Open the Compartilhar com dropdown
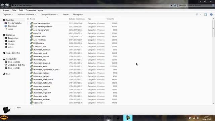The height and width of the screenshot is (121, 215). 49,14
